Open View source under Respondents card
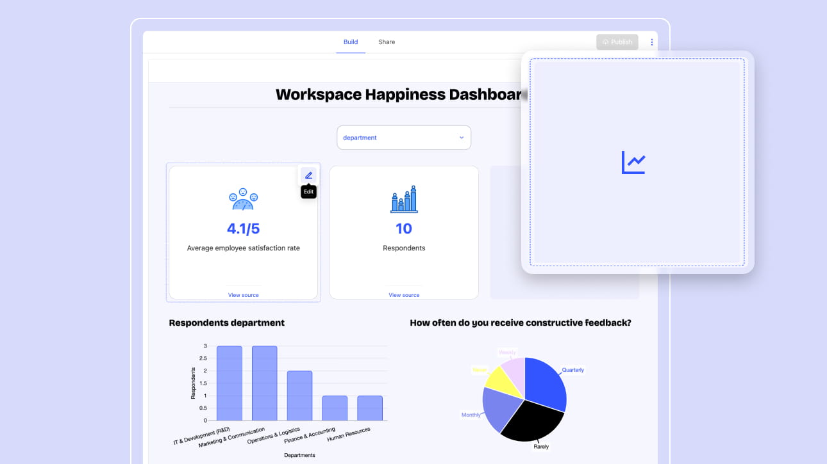 (x=404, y=295)
